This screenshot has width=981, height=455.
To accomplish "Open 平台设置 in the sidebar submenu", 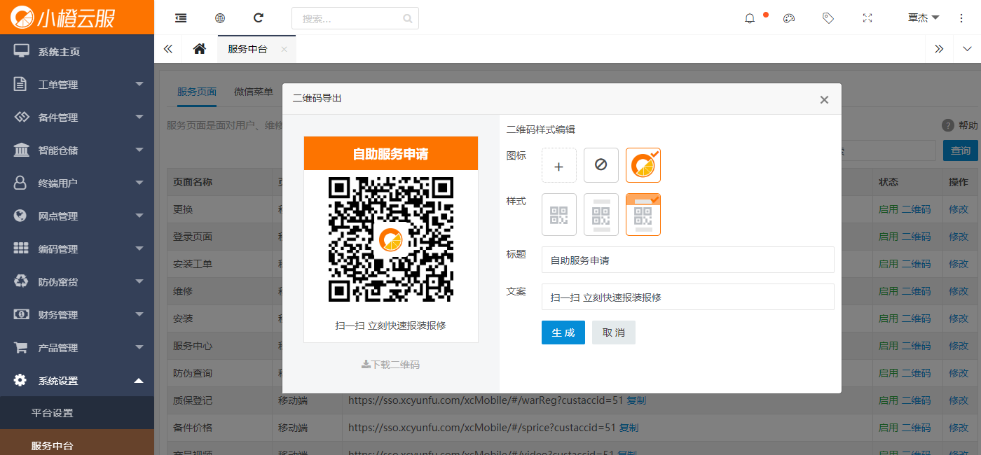I will [53, 413].
